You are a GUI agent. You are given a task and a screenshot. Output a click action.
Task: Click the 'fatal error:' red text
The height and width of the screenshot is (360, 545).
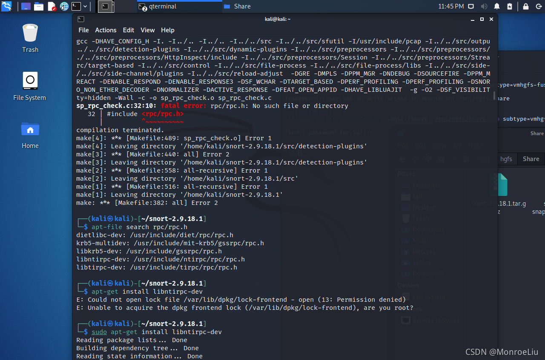click(x=184, y=106)
